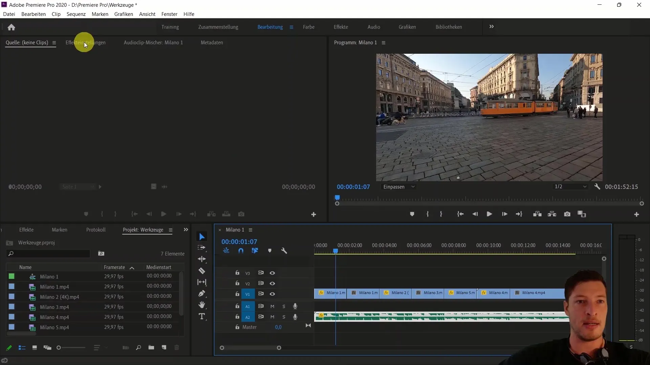Toggle insert sequences as nests
This screenshot has width=650, height=365.
tap(226, 251)
